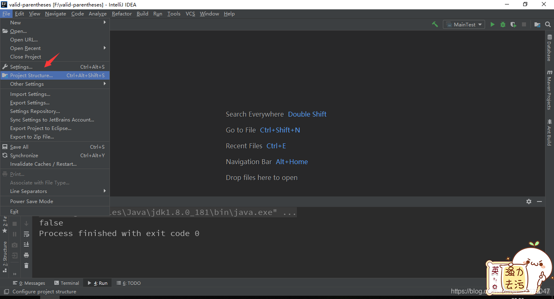Expand Line Separators submenu
Image resolution: width=554 pixels, height=299 pixels.
(55, 191)
